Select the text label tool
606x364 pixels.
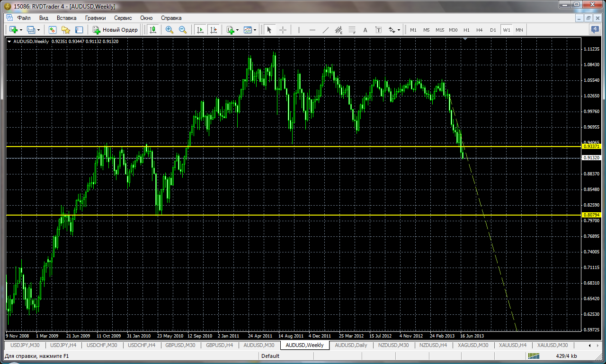[378, 30]
